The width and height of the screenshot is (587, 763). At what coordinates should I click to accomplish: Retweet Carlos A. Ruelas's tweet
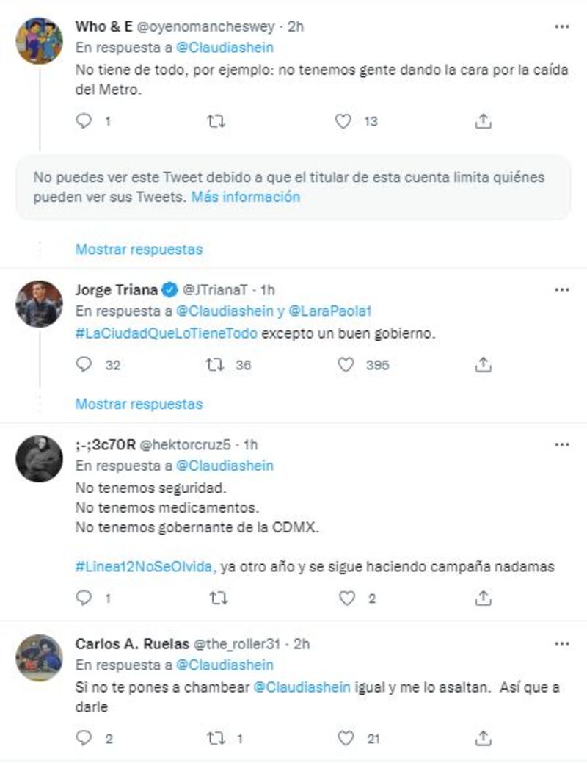216,738
